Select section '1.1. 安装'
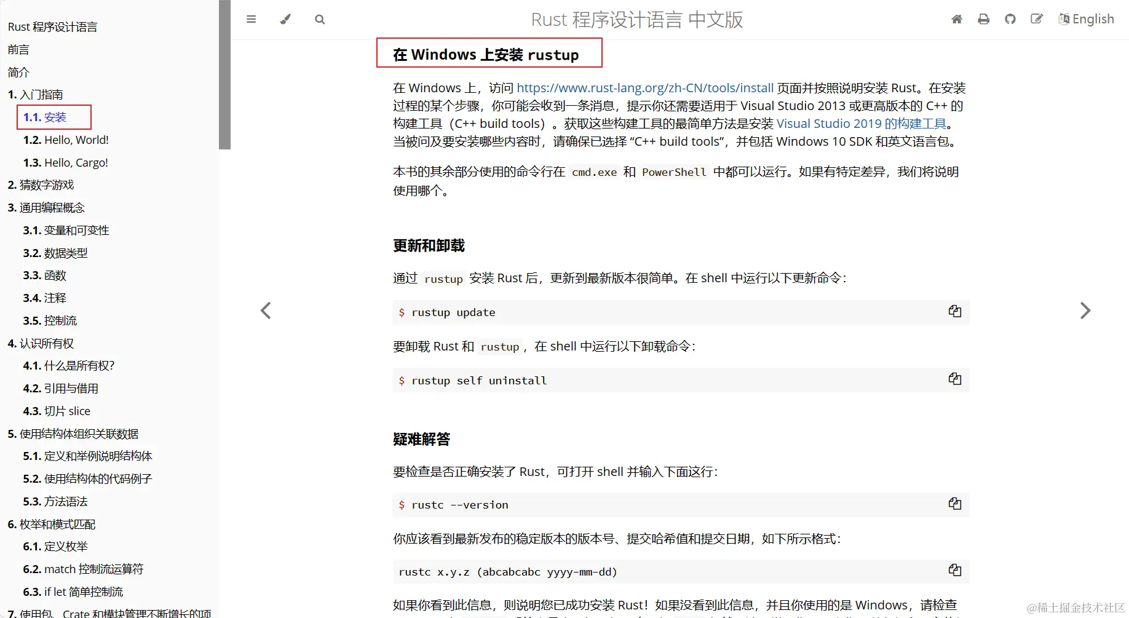The width and height of the screenshot is (1129, 618). coord(45,117)
